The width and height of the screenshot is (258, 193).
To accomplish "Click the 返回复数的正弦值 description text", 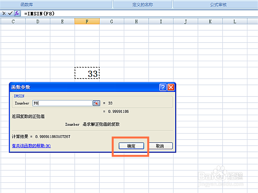I will click(28, 116).
